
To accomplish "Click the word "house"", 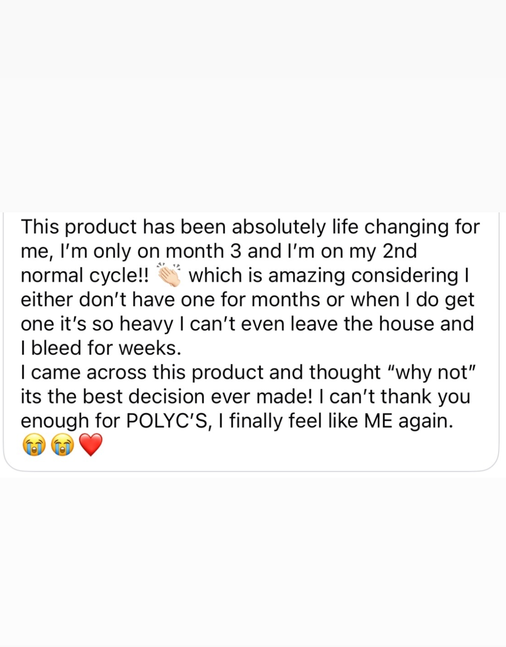I will point(407,324).
